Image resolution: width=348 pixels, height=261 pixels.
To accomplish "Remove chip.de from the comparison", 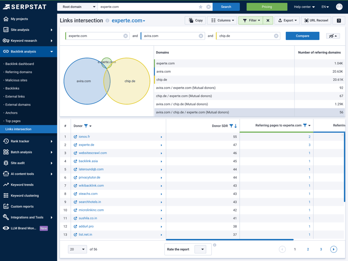I will coord(276,36).
